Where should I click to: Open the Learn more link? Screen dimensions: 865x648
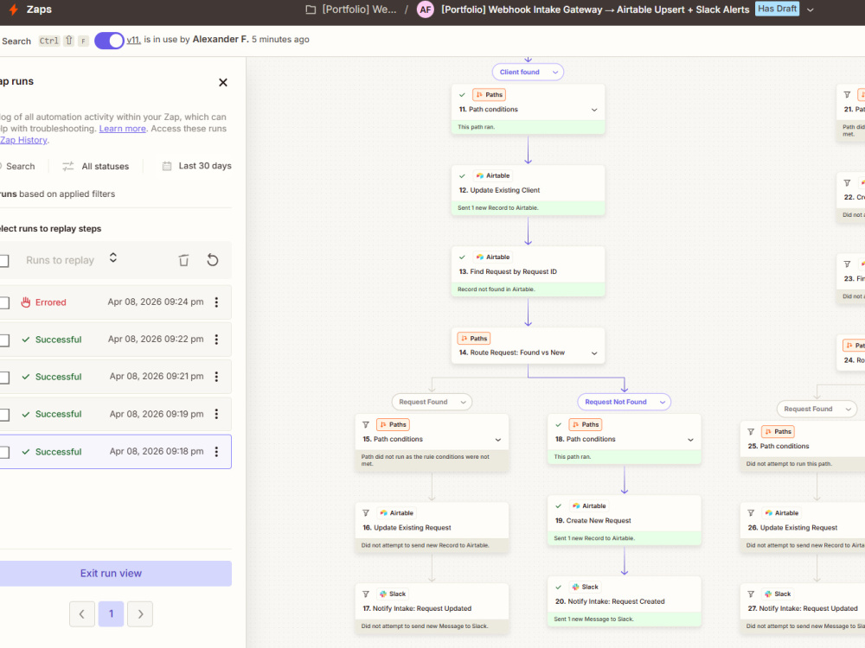123,129
